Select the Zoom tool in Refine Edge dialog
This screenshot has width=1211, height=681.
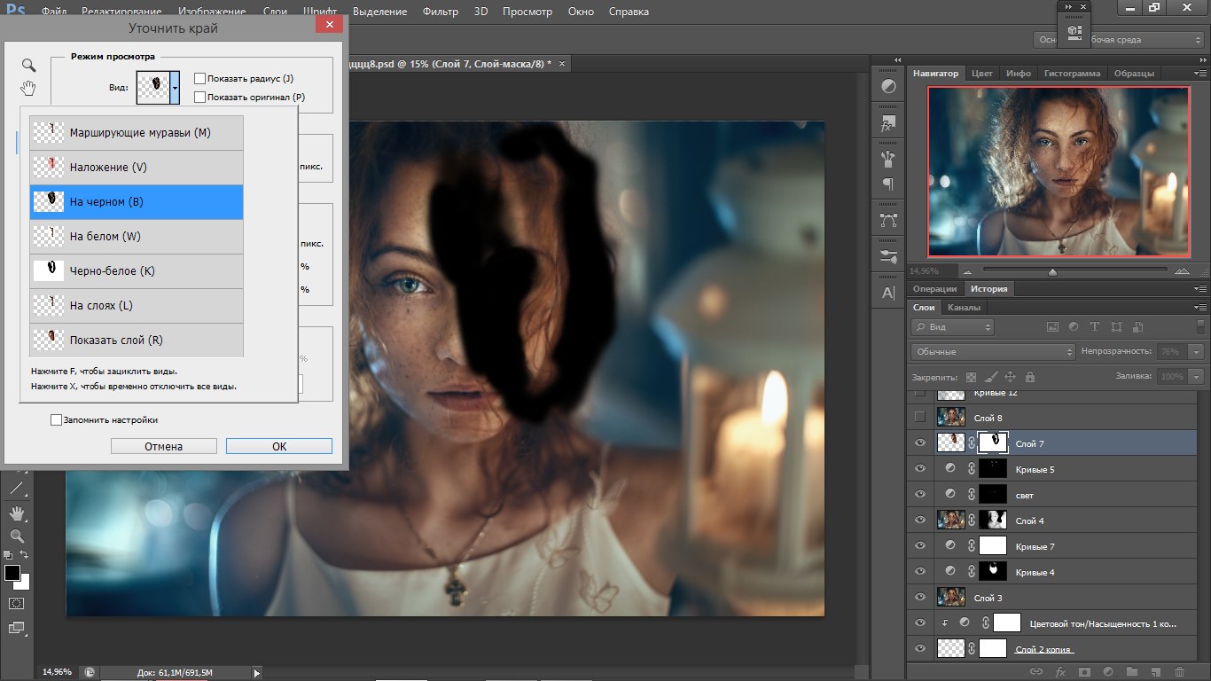[x=28, y=66]
